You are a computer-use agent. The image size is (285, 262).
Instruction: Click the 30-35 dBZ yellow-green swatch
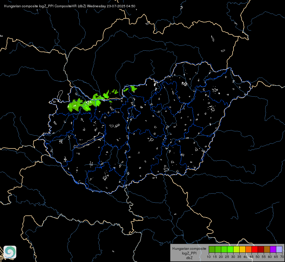click(236, 249)
